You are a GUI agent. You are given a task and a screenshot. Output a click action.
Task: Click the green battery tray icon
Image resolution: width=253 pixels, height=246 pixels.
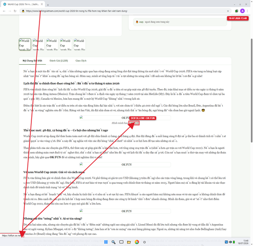point(234,242)
